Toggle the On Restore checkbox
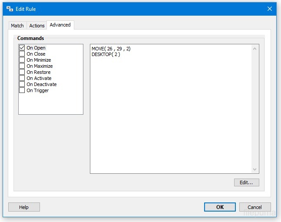The width and height of the screenshot is (281, 222). (22, 72)
